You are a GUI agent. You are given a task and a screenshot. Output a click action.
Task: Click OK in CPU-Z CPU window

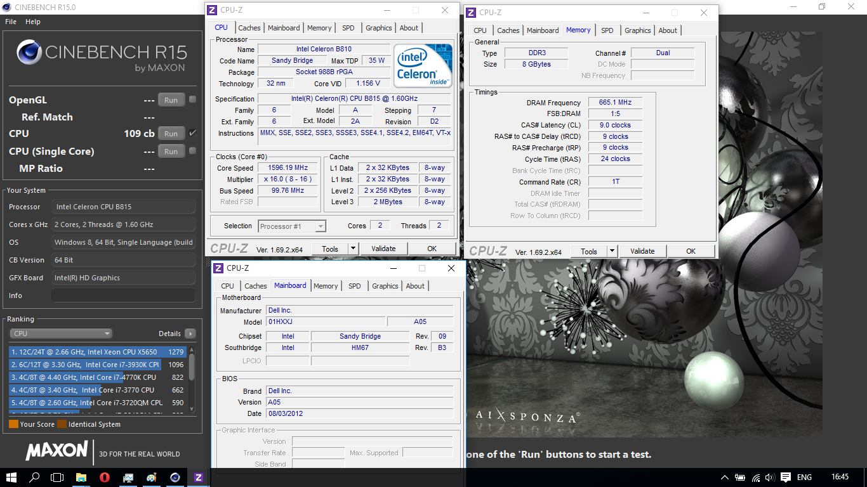(432, 249)
